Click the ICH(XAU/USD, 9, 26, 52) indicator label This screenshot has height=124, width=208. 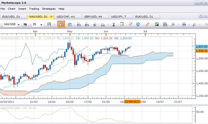(18, 39)
